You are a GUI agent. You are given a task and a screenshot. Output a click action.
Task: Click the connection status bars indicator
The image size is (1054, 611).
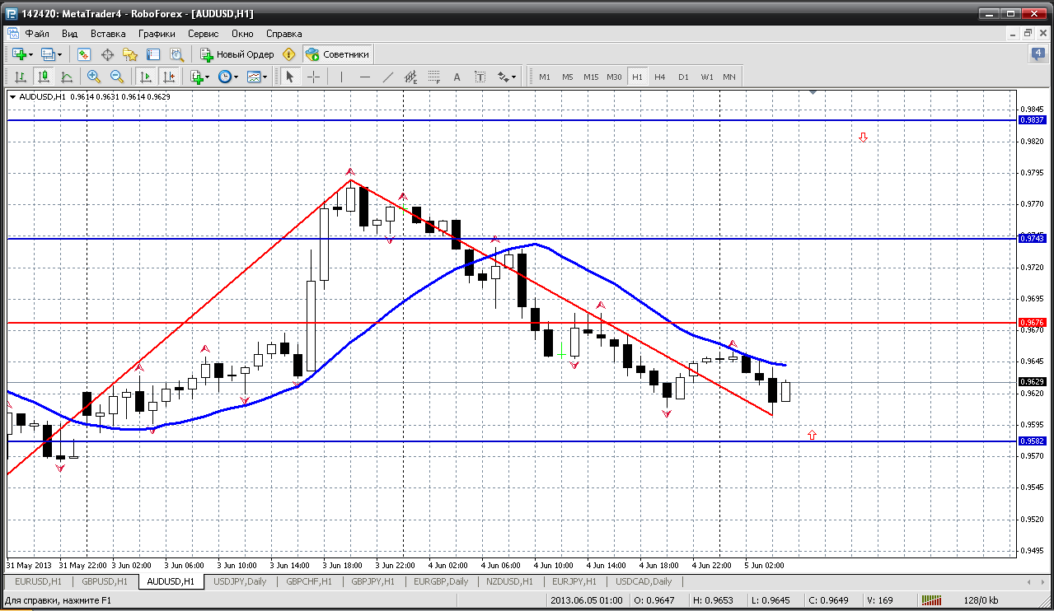[932, 600]
